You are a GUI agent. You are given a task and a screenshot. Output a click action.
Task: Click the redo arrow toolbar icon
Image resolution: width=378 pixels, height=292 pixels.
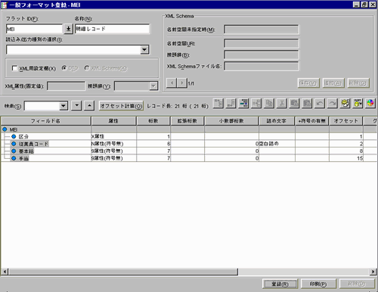332,104
